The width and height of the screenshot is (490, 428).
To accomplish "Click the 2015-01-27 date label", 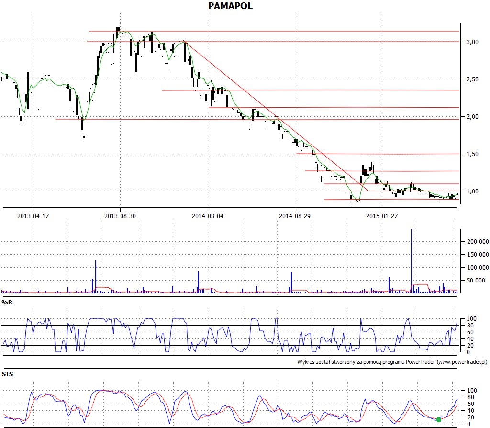I will [x=382, y=216].
